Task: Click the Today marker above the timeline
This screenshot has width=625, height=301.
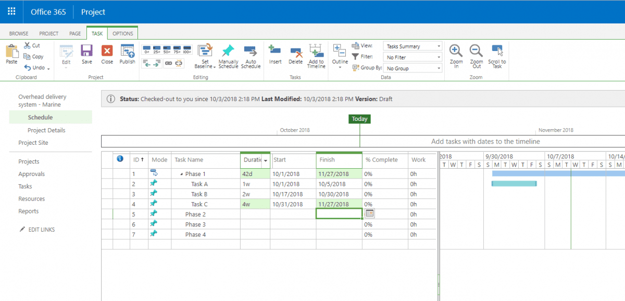Action: tap(359, 119)
